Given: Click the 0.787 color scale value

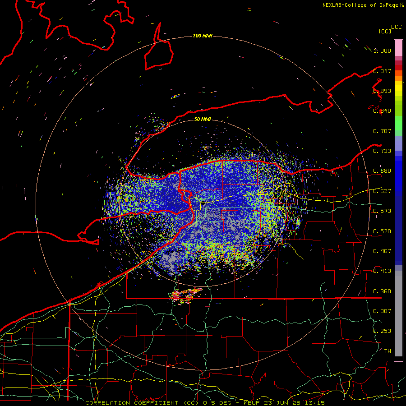Looking at the screenshot, I should tap(382, 131).
